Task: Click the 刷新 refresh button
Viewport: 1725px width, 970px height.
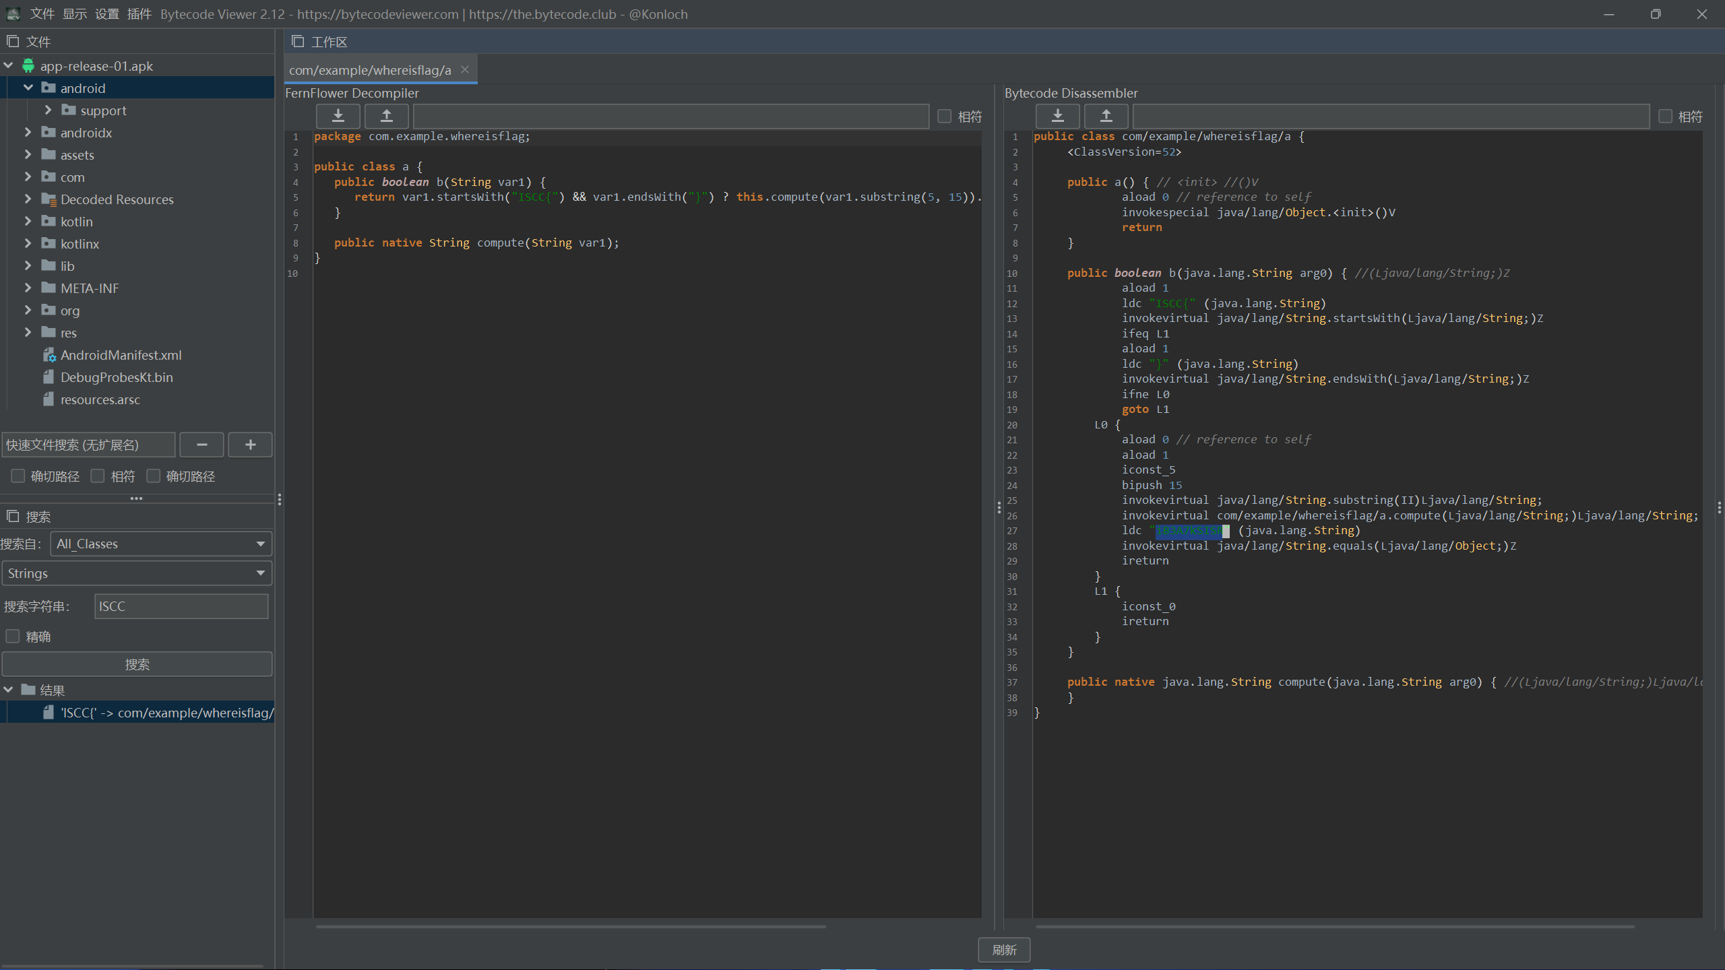Action: coord(1004,950)
